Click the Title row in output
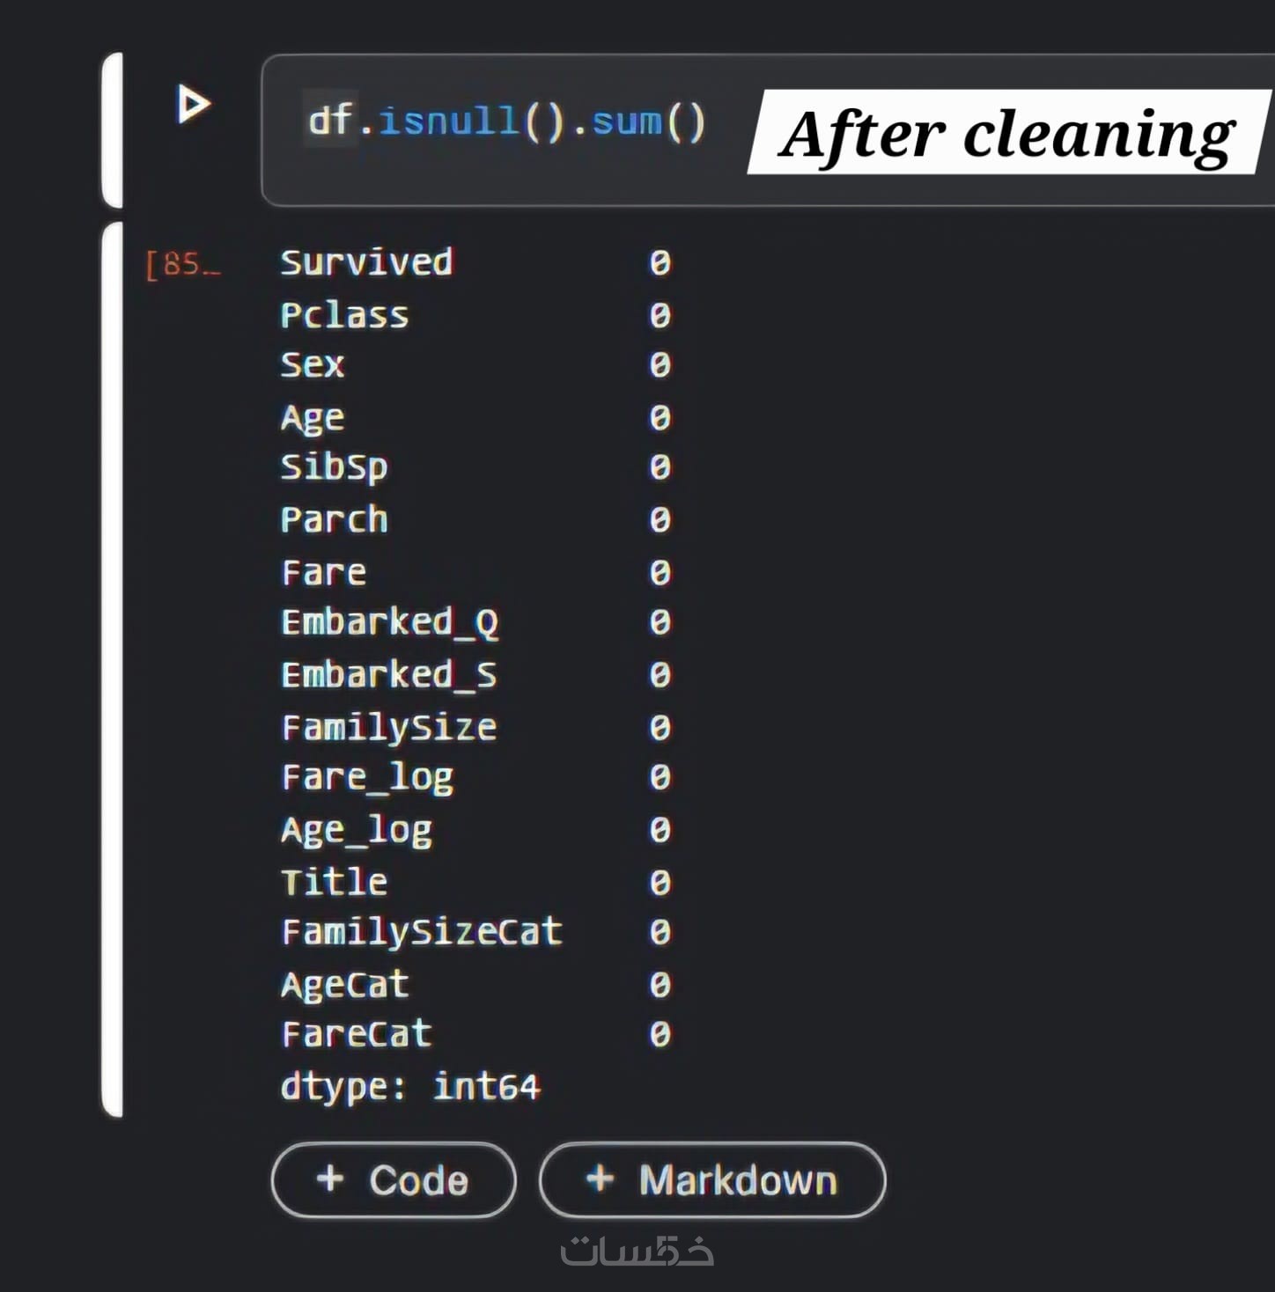Image resolution: width=1275 pixels, height=1292 pixels. [334, 881]
